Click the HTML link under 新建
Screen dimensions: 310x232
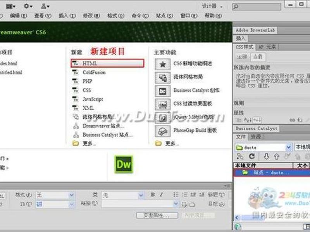90,63
